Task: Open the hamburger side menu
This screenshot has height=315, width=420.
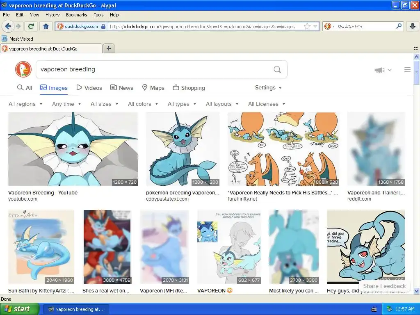Action: (407, 70)
